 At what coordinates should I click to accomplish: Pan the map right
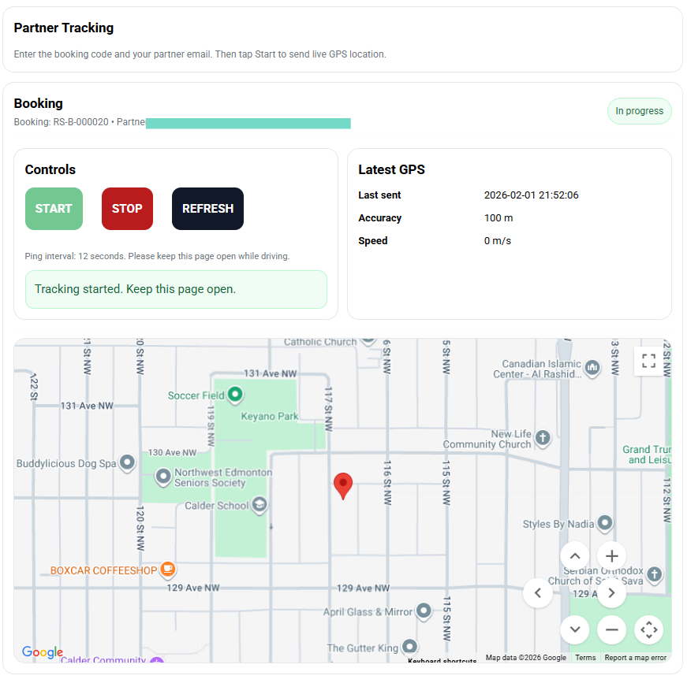point(611,593)
